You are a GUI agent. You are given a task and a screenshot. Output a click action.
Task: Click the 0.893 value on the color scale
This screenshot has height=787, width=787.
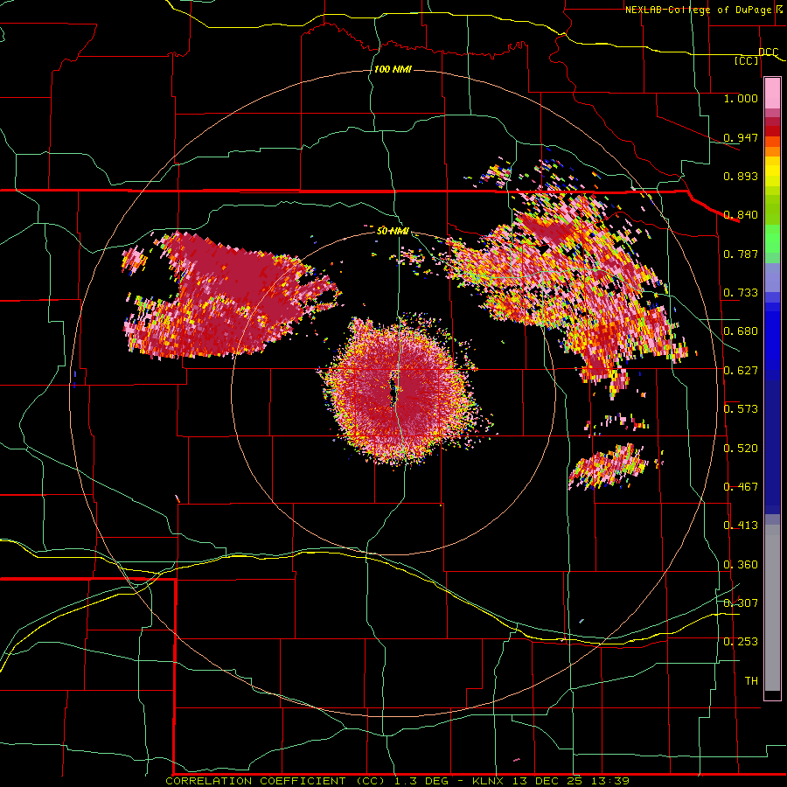pos(741,176)
